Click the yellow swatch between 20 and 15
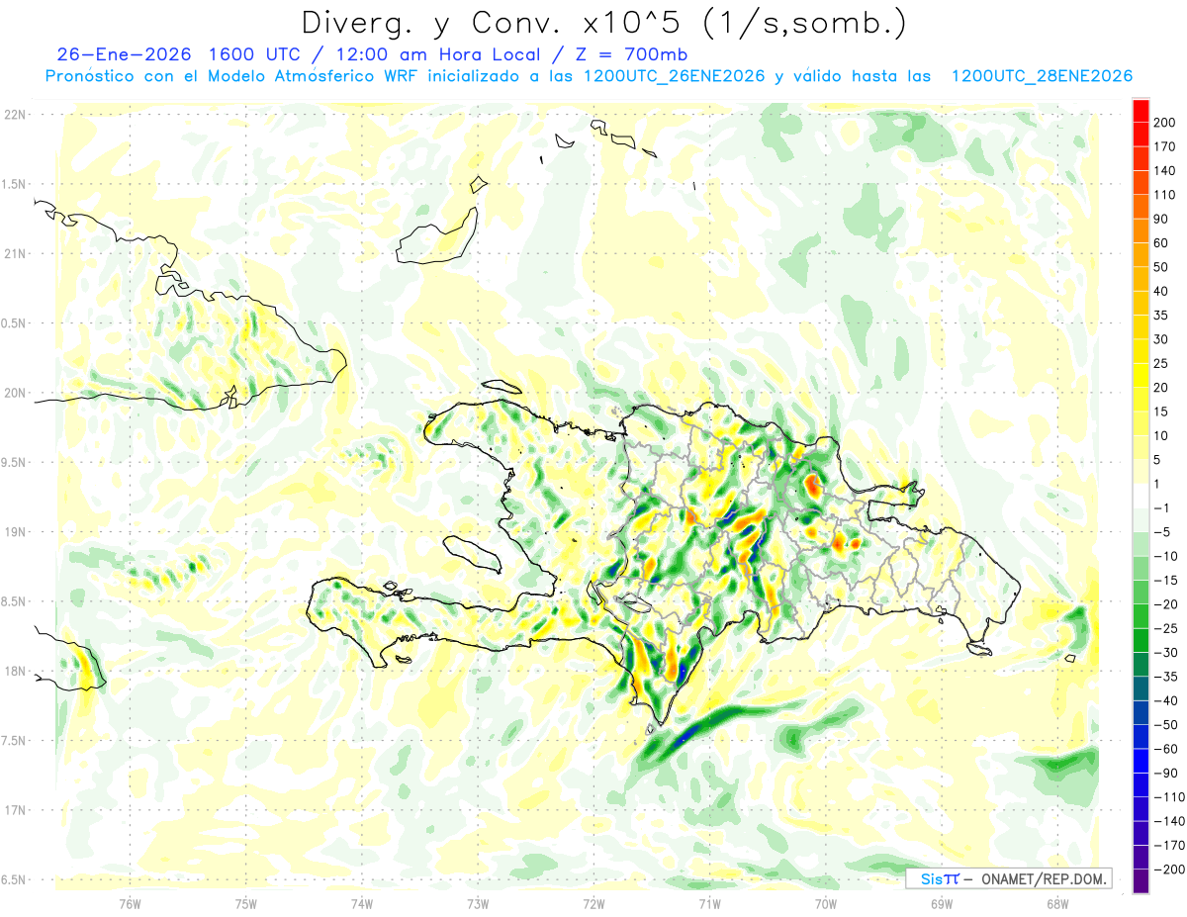This screenshot has height=917, width=1187. pyautogui.click(x=1141, y=400)
